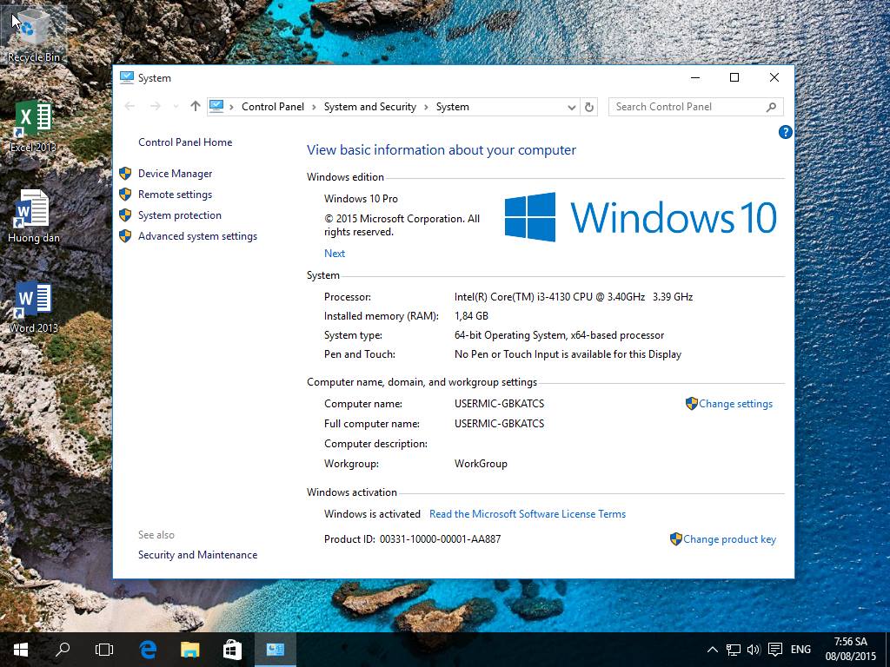Image resolution: width=890 pixels, height=667 pixels.
Task: Open the clock showing 7:56 SA
Action: coord(850,650)
